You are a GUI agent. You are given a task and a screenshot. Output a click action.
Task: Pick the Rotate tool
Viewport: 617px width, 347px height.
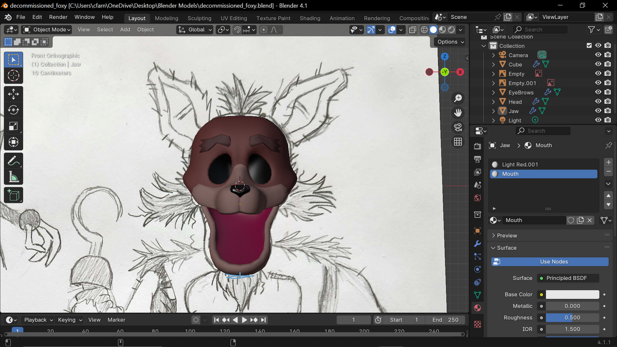pyautogui.click(x=13, y=110)
